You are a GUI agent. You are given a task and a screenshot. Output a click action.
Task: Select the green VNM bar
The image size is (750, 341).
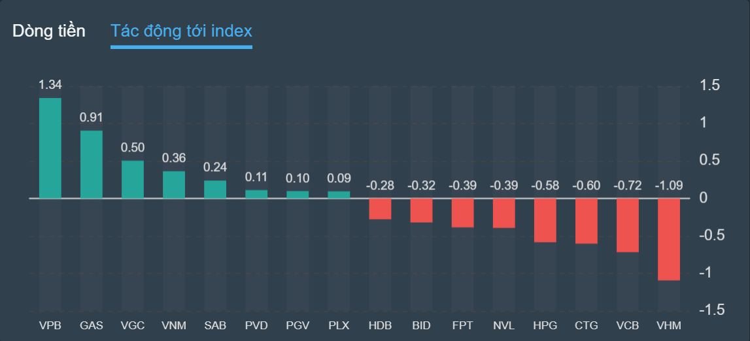[174, 184]
